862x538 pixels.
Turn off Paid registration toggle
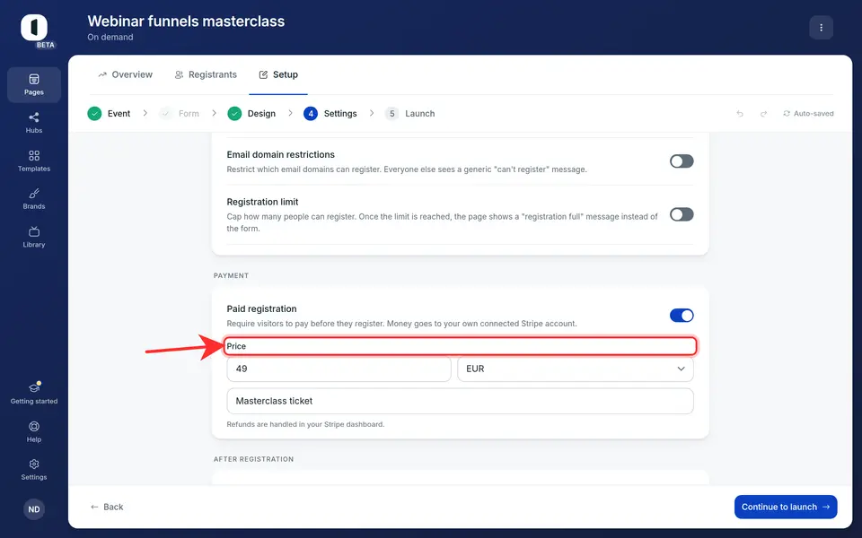point(682,316)
